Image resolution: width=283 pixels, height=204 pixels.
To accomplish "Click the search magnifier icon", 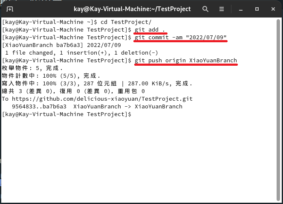I will click(205, 9).
